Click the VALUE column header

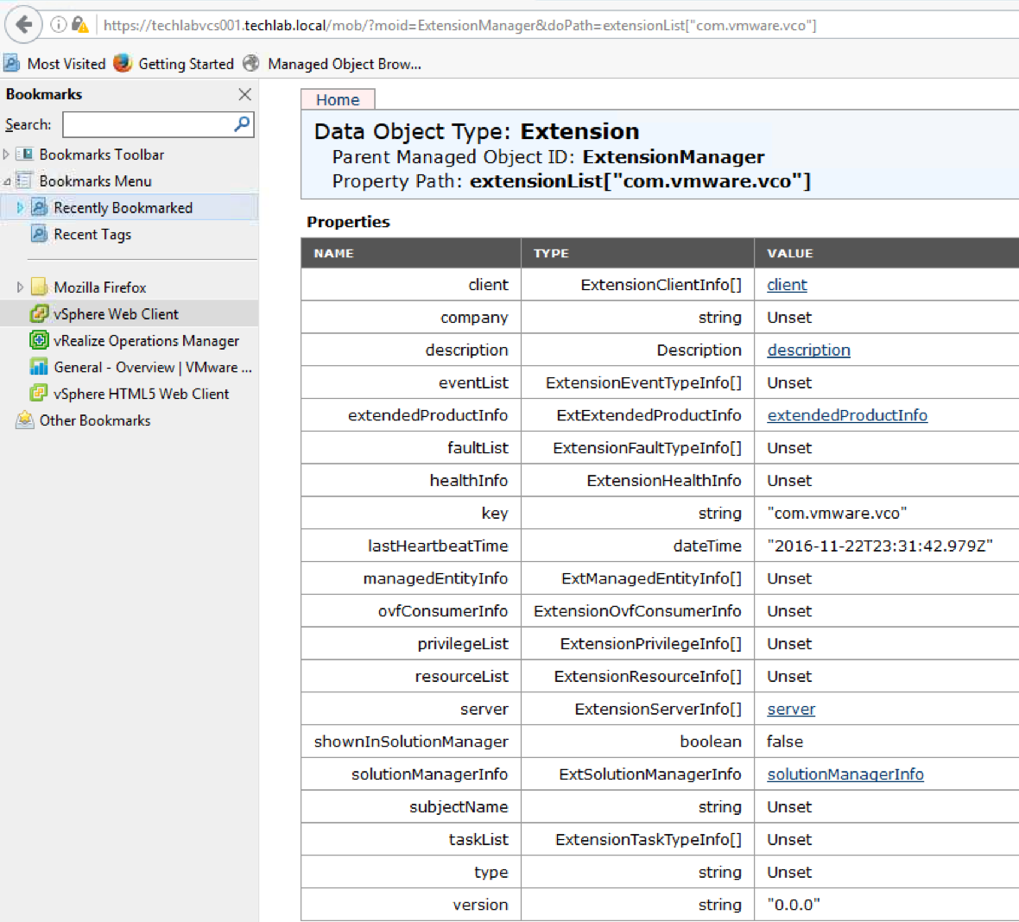[x=789, y=254]
